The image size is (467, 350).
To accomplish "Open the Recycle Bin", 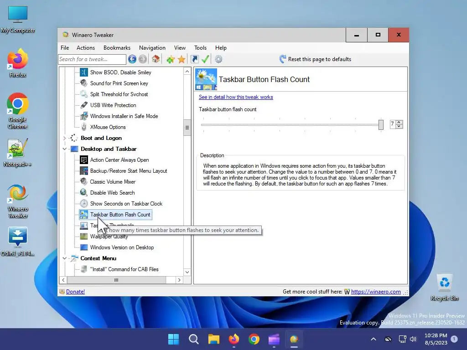I will point(444,288).
